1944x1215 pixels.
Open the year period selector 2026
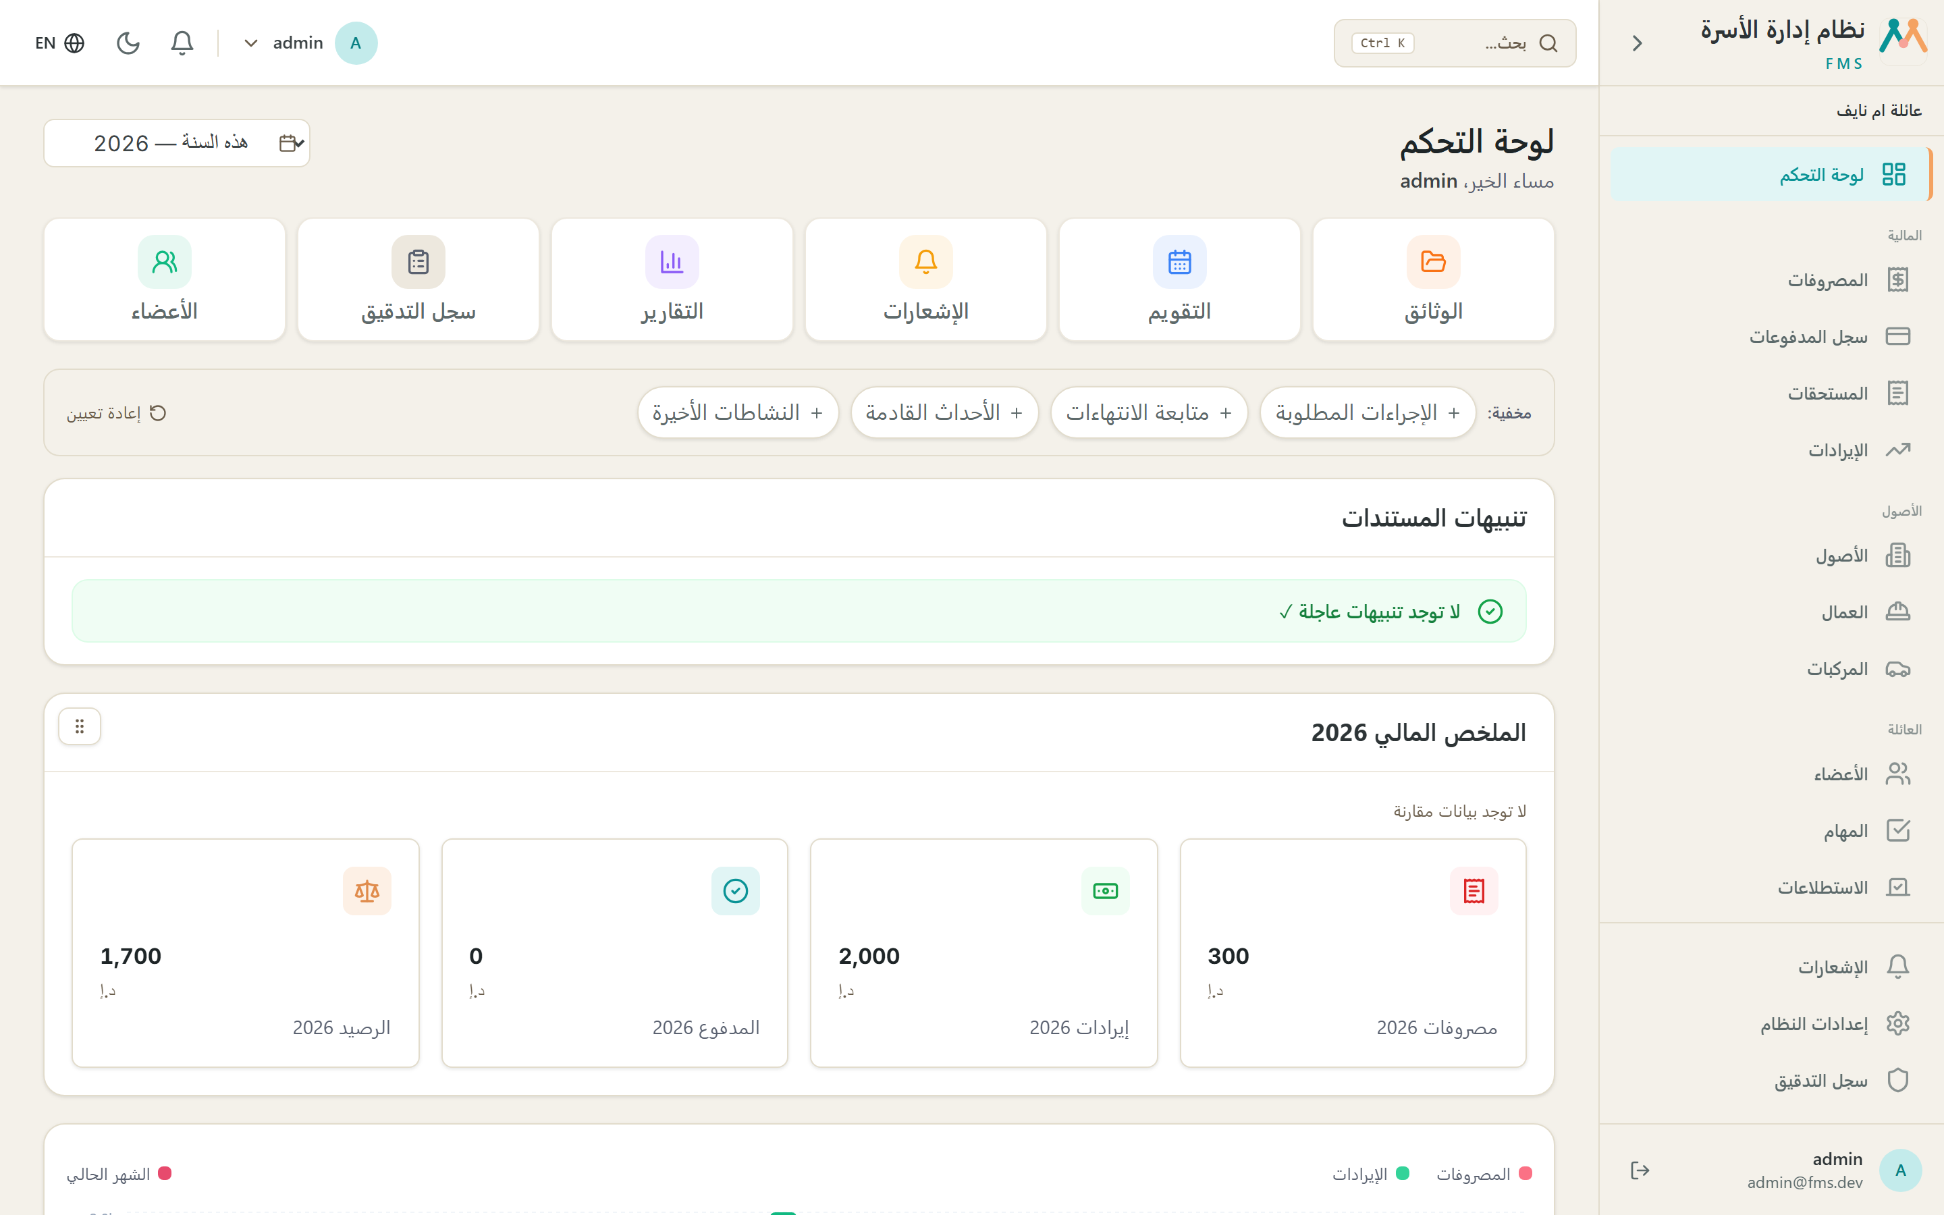pyautogui.click(x=177, y=143)
